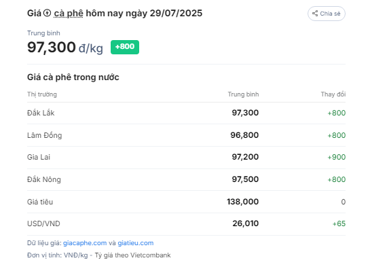
Task: Open the giatieu.com link
Action: pyautogui.click(x=136, y=243)
